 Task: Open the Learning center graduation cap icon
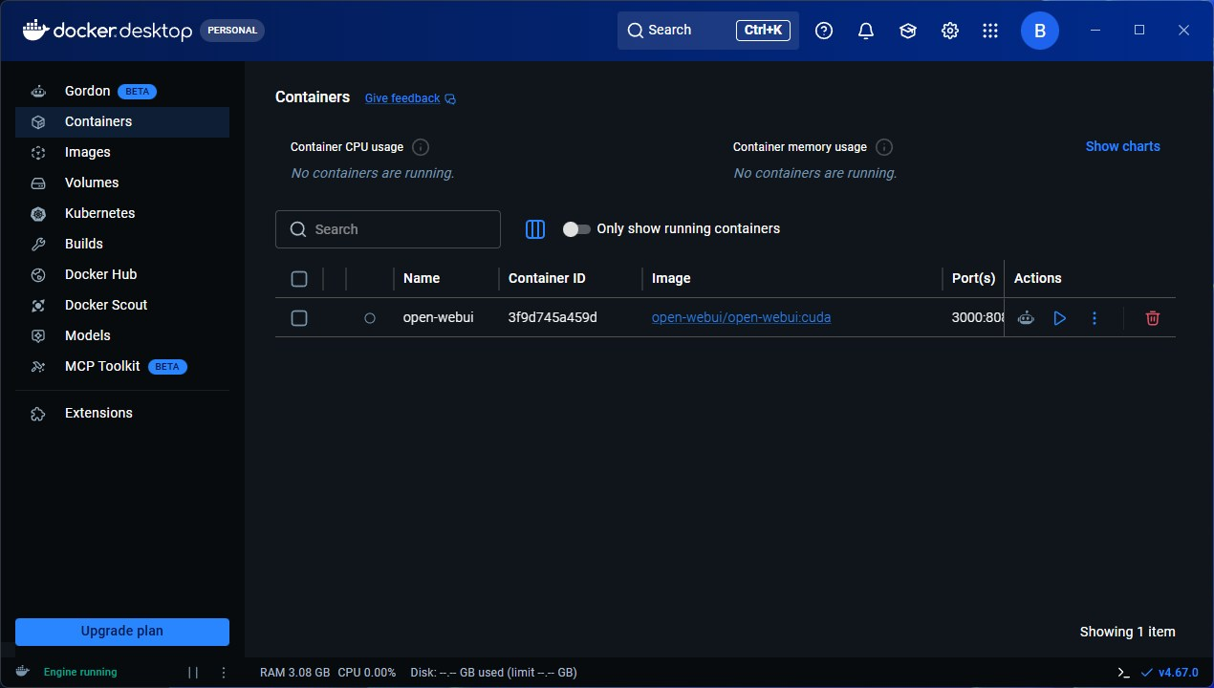pyautogui.click(x=907, y=31)
